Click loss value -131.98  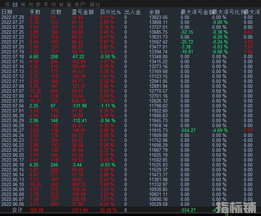pyautogui.click(x=79, y=106)
